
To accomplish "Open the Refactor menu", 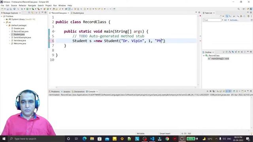I will coord(23,6).
